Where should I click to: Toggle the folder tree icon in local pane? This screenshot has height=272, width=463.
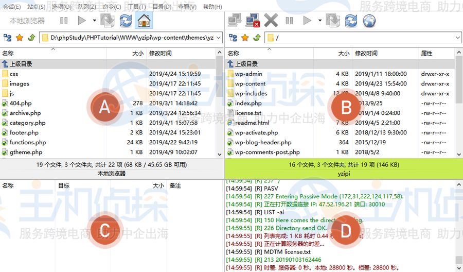pos(8,38)
